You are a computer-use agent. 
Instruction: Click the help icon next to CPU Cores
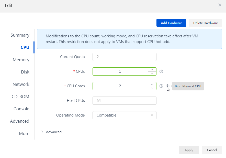161,86
